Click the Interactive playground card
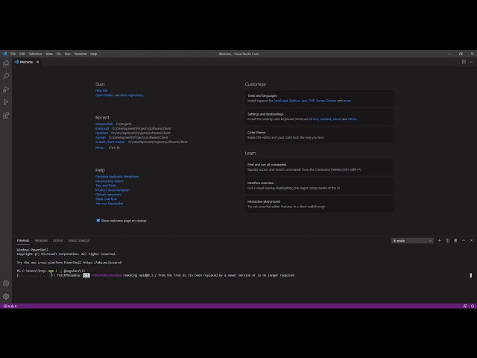 (x=320, y=204)
